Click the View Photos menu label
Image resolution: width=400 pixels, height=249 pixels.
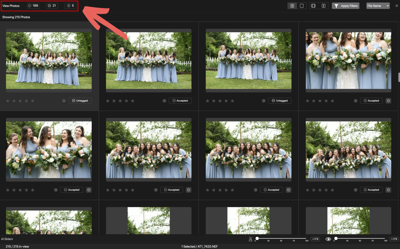tap(11, 5)
